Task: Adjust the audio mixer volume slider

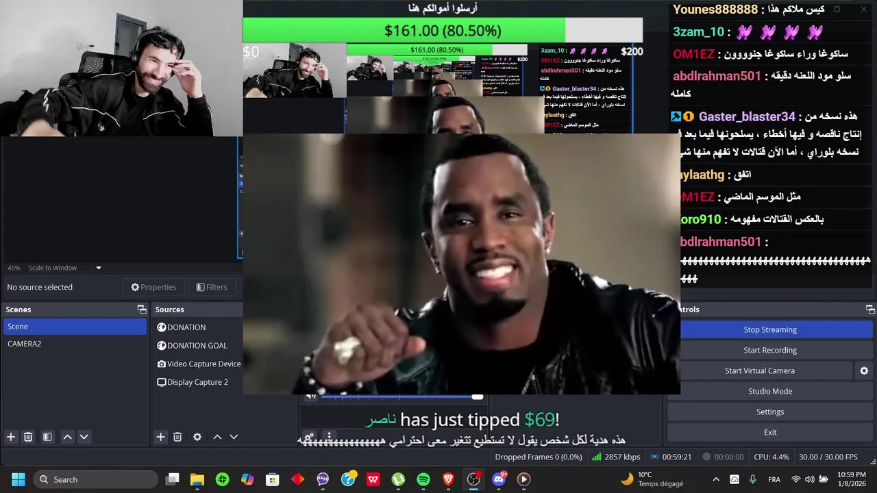Action: (401, 396)
